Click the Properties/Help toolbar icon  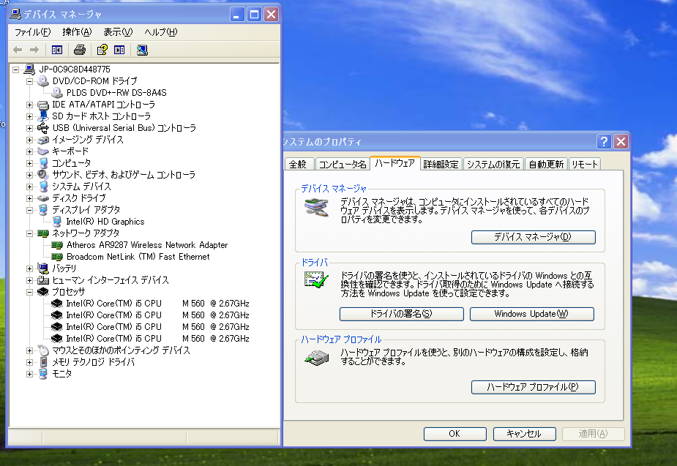(102, 50)
